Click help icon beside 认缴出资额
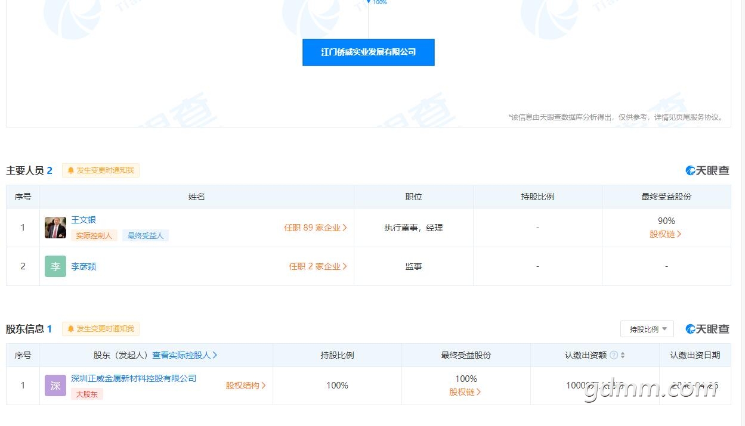This screenshot has width=745, height=426. coord(614,355)
